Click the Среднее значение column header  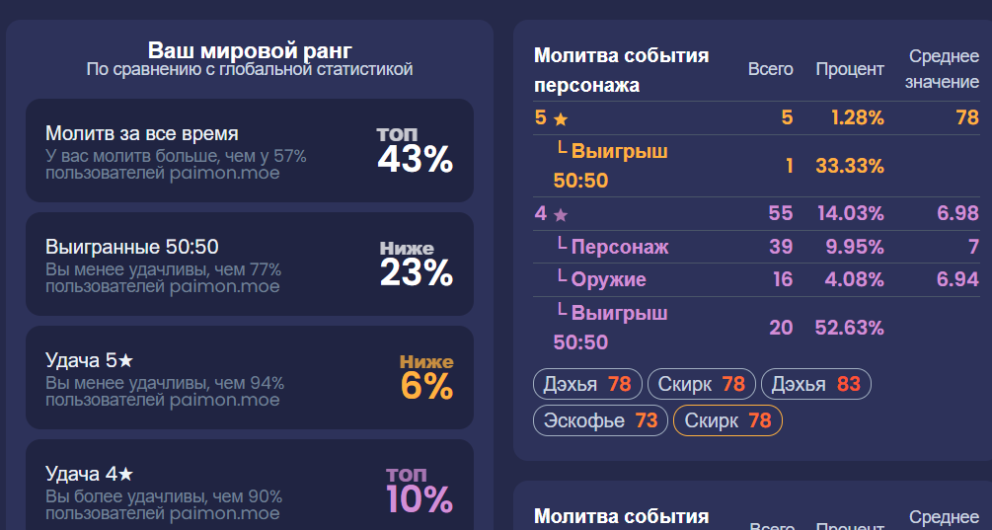click(x=942, y=69)
